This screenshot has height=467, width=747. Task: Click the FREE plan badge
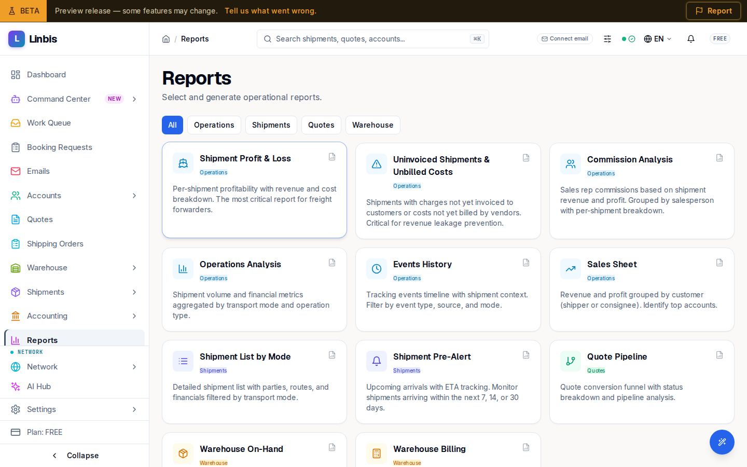[720, 39]
